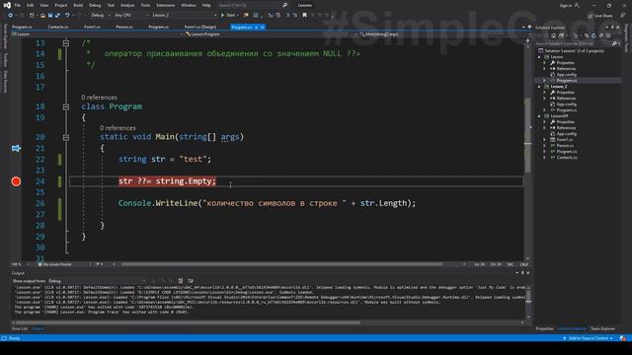Click the bookmark icon in toolbar
Screen dimensions: 632x355
coord(304,16)
